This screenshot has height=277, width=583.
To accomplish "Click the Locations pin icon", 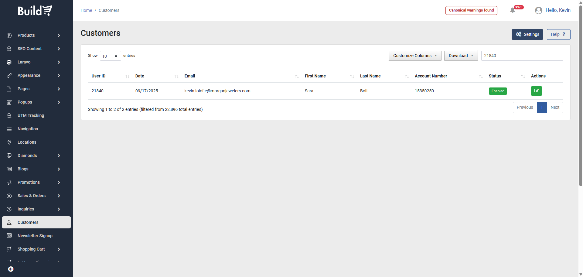I will pos(9,142).
